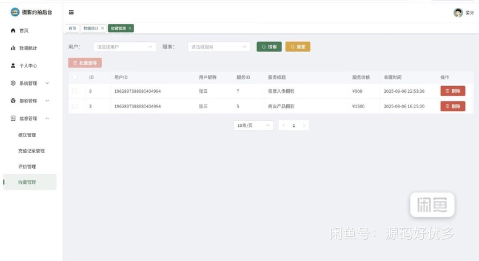Expand the 系统管理 sidebar menu
479x261 pixels.
30,83
